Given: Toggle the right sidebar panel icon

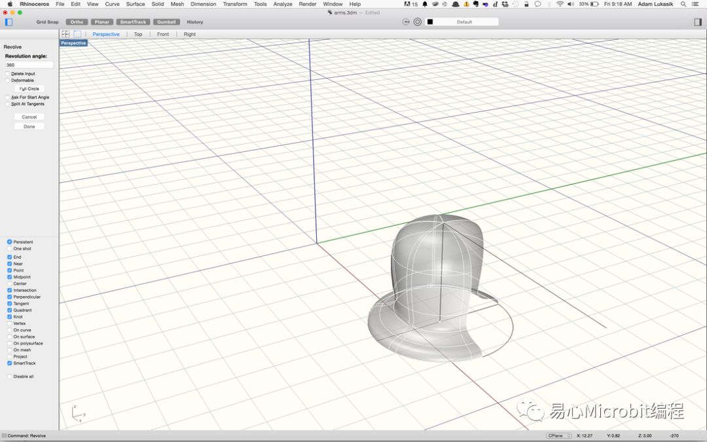Looking at the screenshot, I should [698, 22].
